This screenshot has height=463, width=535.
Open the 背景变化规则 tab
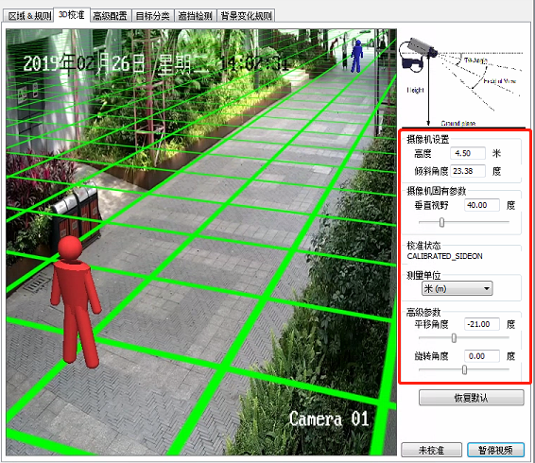click(246, 16)
